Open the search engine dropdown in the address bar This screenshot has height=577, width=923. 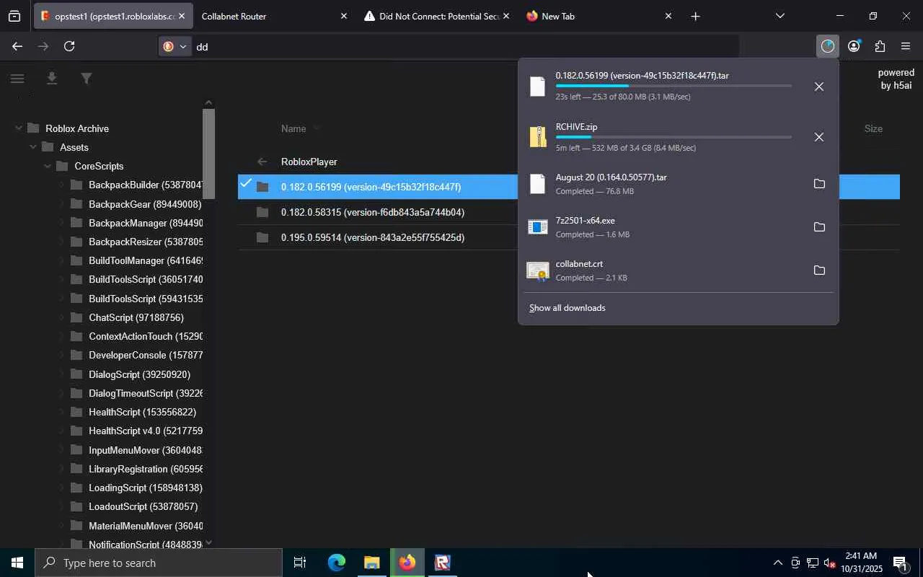(x=175, y=46)
